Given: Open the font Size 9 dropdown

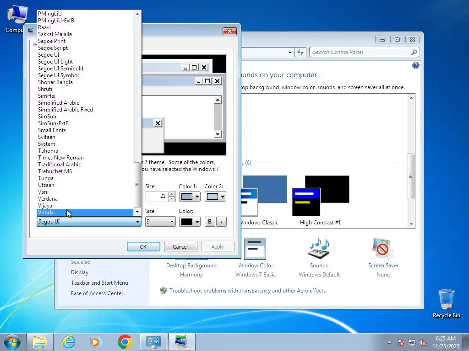Looking at the screenshot, I should pyautogui.click(x=160, y=222).
